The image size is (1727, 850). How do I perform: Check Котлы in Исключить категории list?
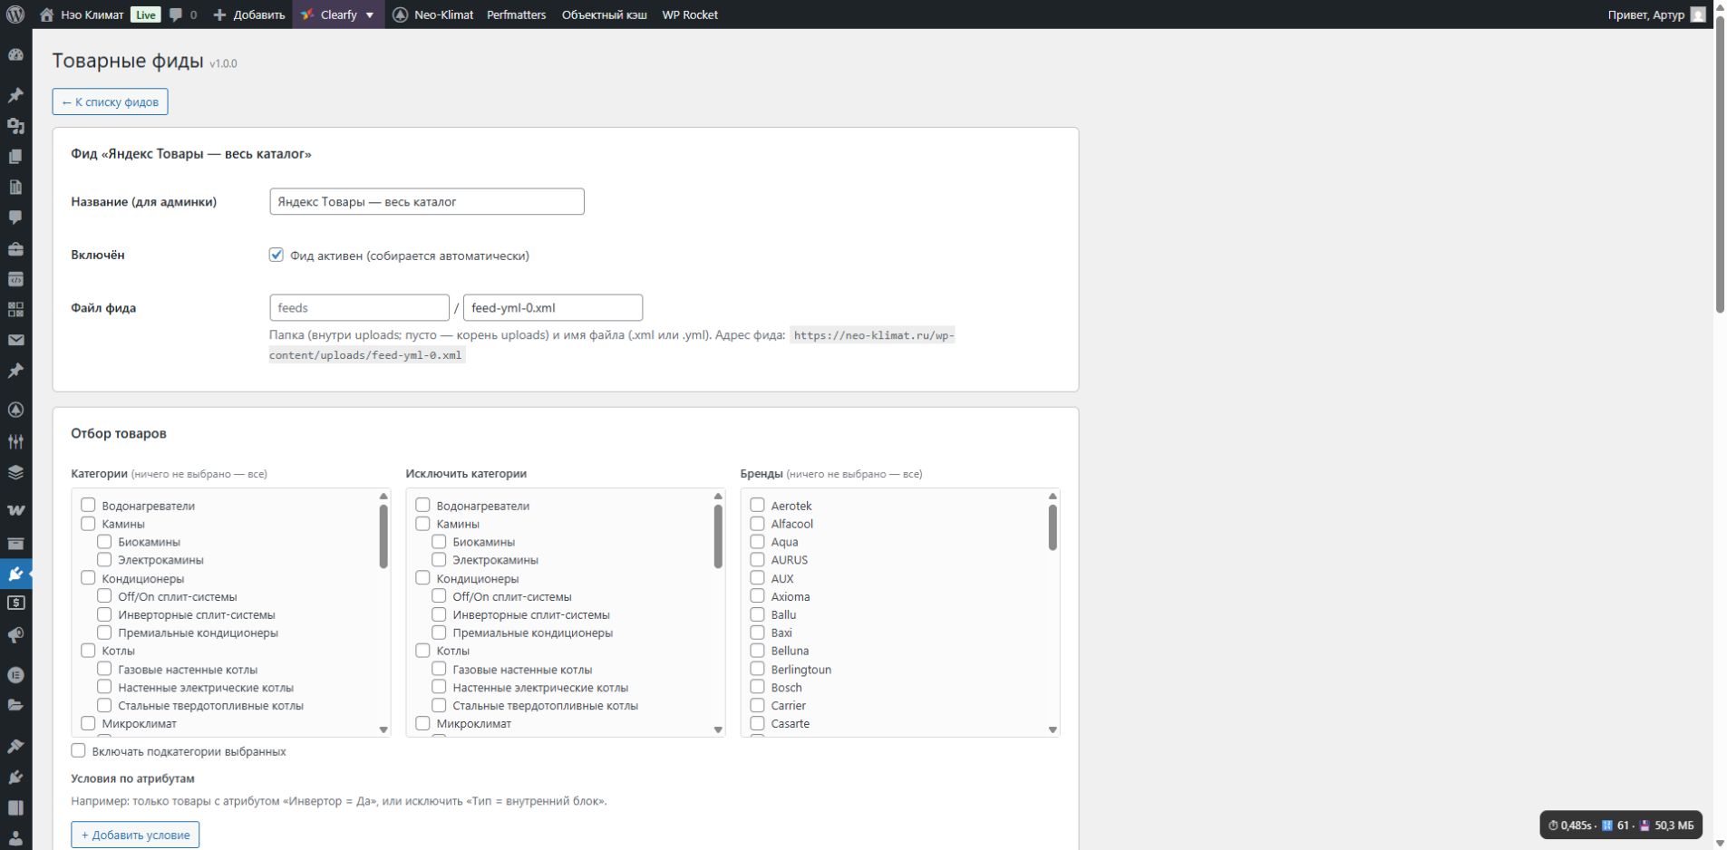point(422,650)
